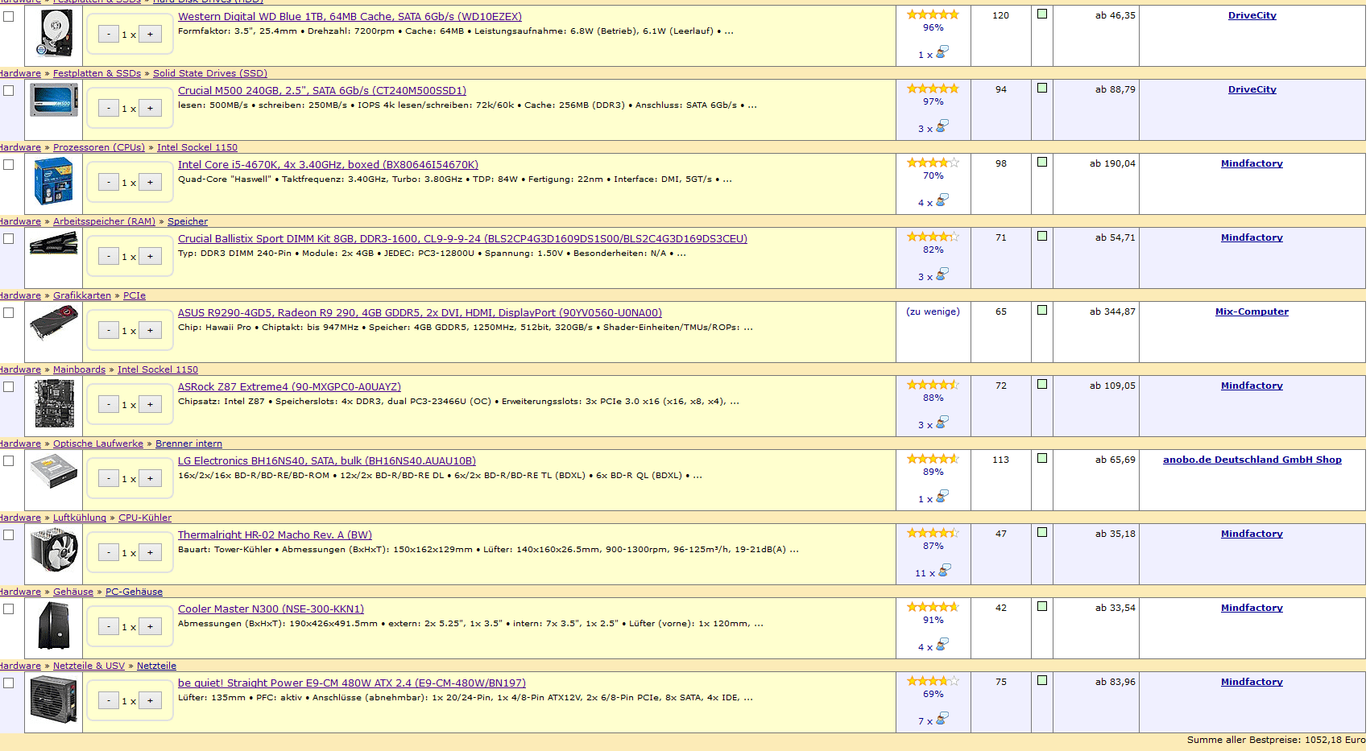Viewport: 1370px width, 751px height.
Task: Open reviews icon for be quiet! Straight Power
Action: [942, 719]
